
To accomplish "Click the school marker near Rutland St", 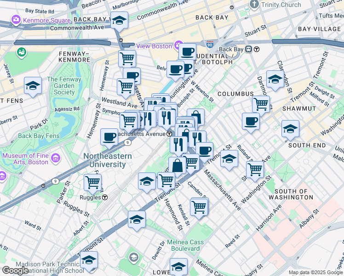I will 229,159.
